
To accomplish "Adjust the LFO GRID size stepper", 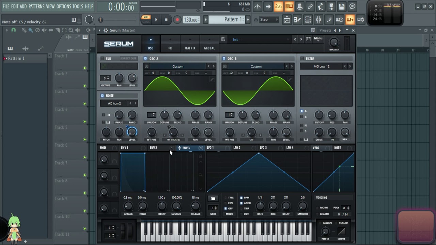I will pos(213,208).
